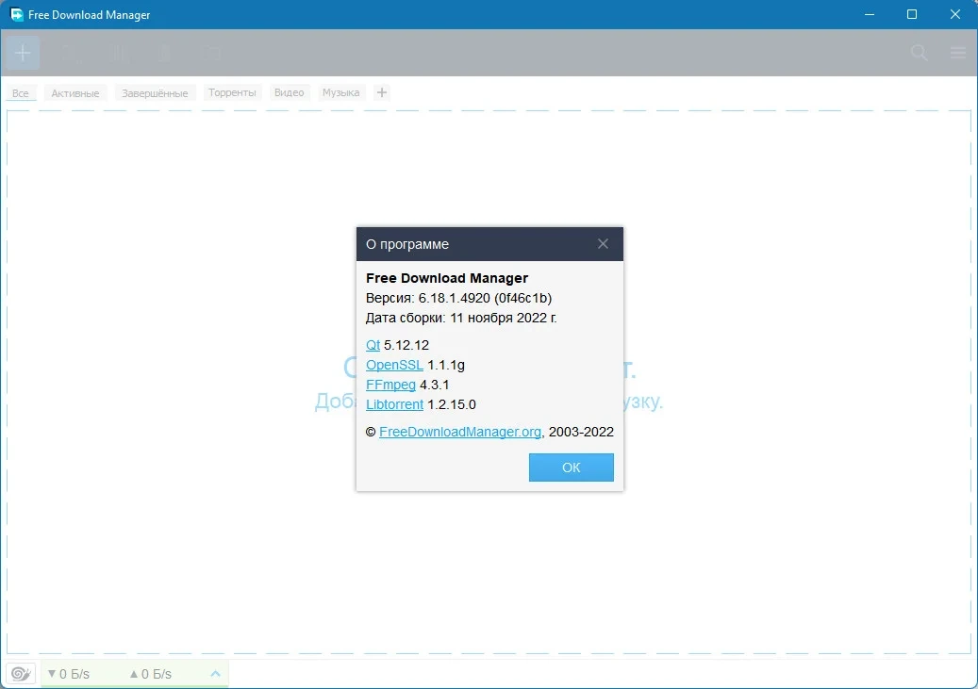Open the search magnifier in toolbar
The width and height of the screenshot is (978, 689).
pyautogui.click(x=920, y=53)
